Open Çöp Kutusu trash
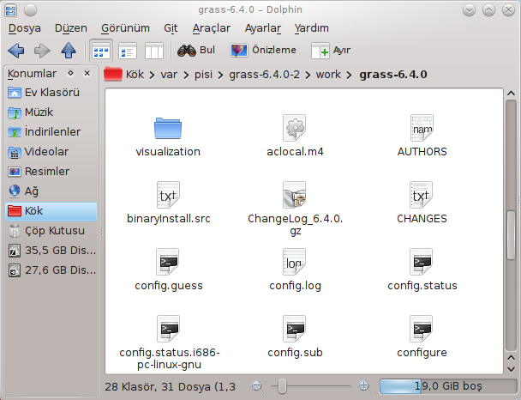 (x=51, y=231)
